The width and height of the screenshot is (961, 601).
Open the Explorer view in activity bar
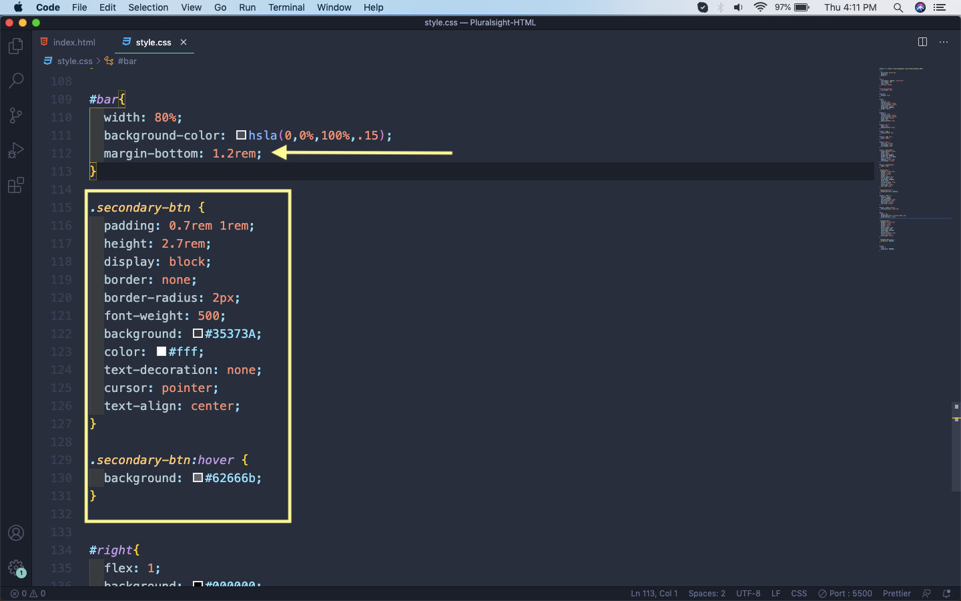16,46
